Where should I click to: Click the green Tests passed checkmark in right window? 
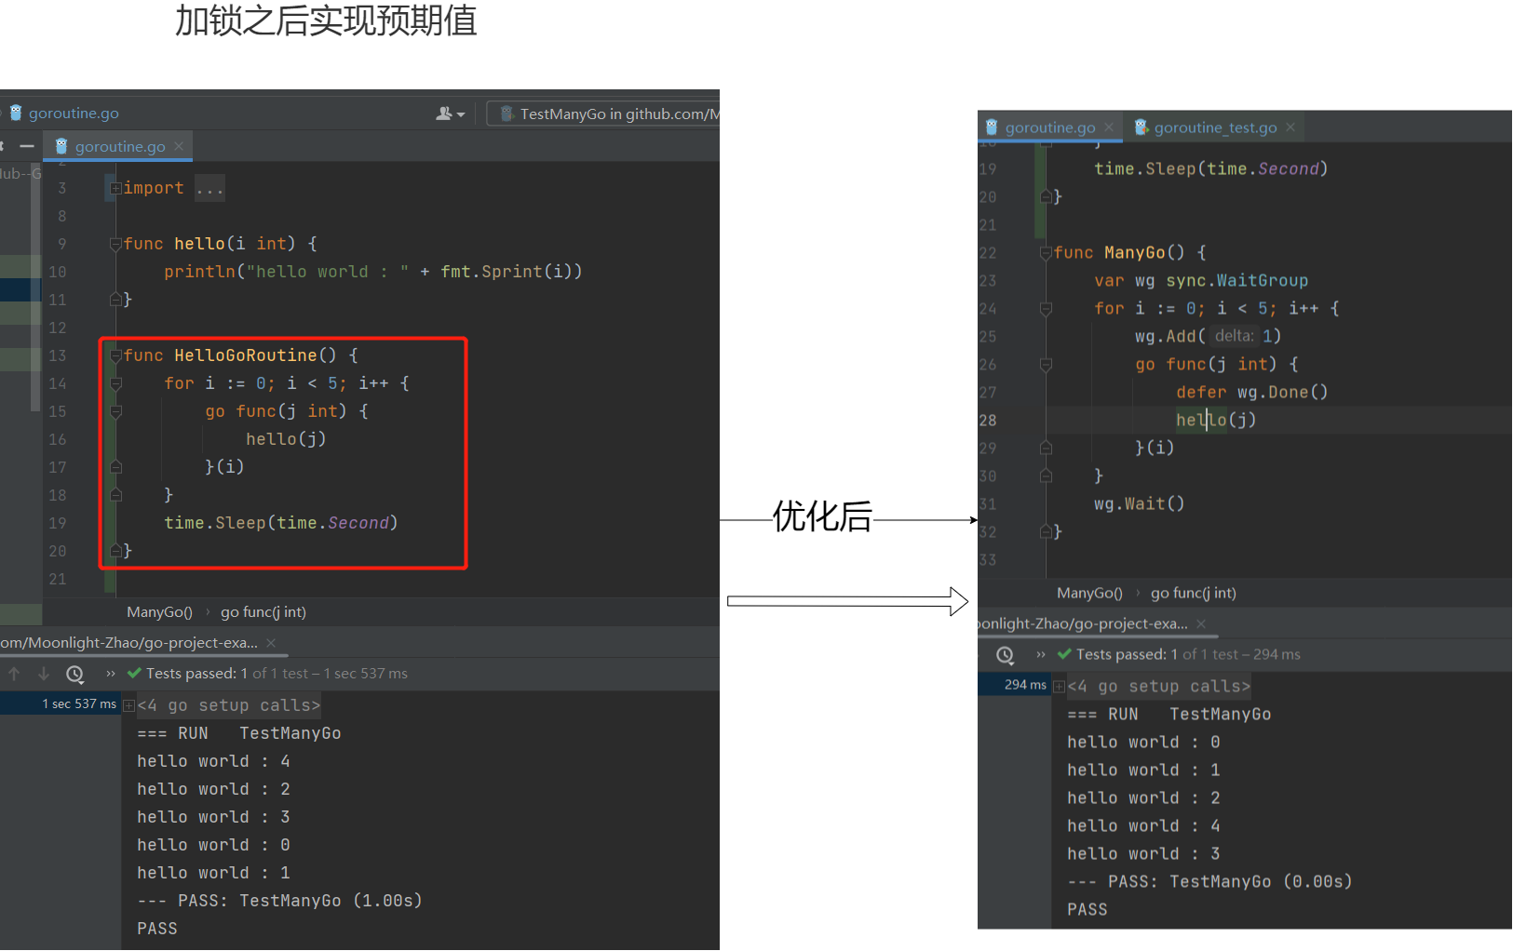click(1064, 654)
